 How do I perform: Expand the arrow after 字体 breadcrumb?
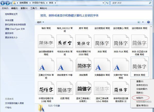[x=55, y=3]
